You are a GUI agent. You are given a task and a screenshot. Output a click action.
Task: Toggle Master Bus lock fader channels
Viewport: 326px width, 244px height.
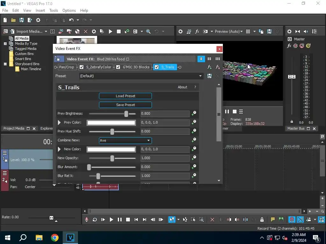click(x=292, y=121)
